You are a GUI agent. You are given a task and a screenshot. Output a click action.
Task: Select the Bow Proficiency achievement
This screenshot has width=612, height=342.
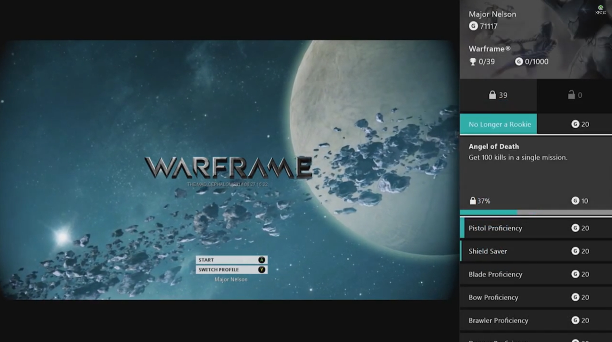[x=494, y=297]
